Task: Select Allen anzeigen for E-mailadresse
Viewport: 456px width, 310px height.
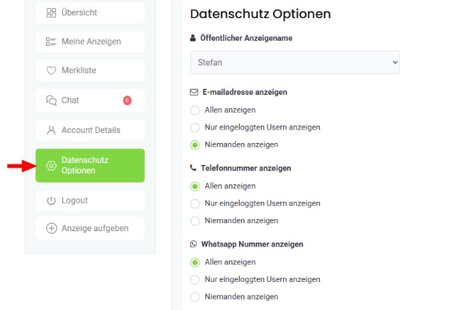Action: [195, 110]
